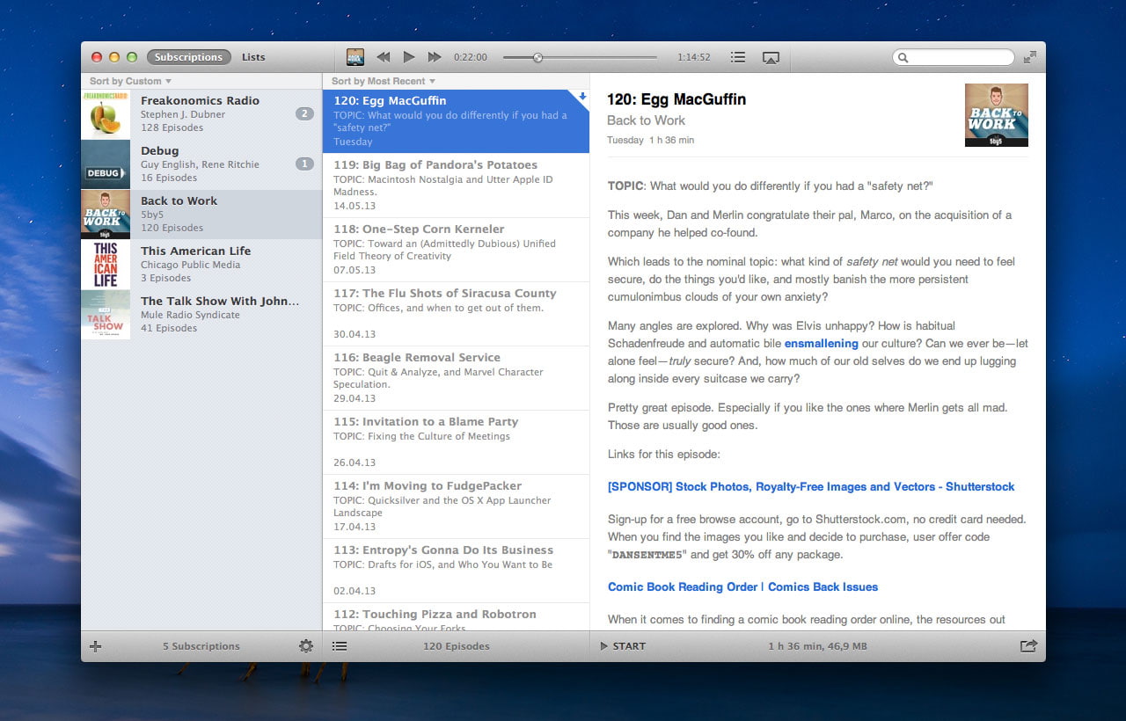
Task: Click the AirPlay output icon
Action: pyautogui.click(x=771, y=58)
